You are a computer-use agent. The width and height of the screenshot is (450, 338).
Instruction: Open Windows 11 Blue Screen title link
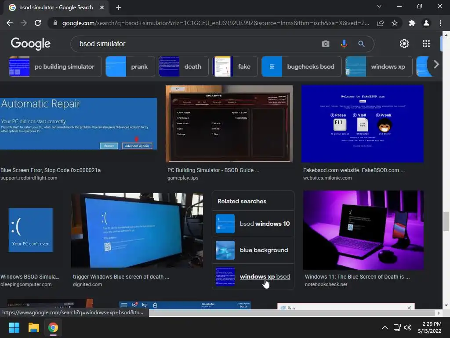[357, 276]
